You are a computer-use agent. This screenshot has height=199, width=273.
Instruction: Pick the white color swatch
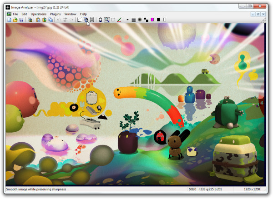pyautogui.click(x=165, y=20)
